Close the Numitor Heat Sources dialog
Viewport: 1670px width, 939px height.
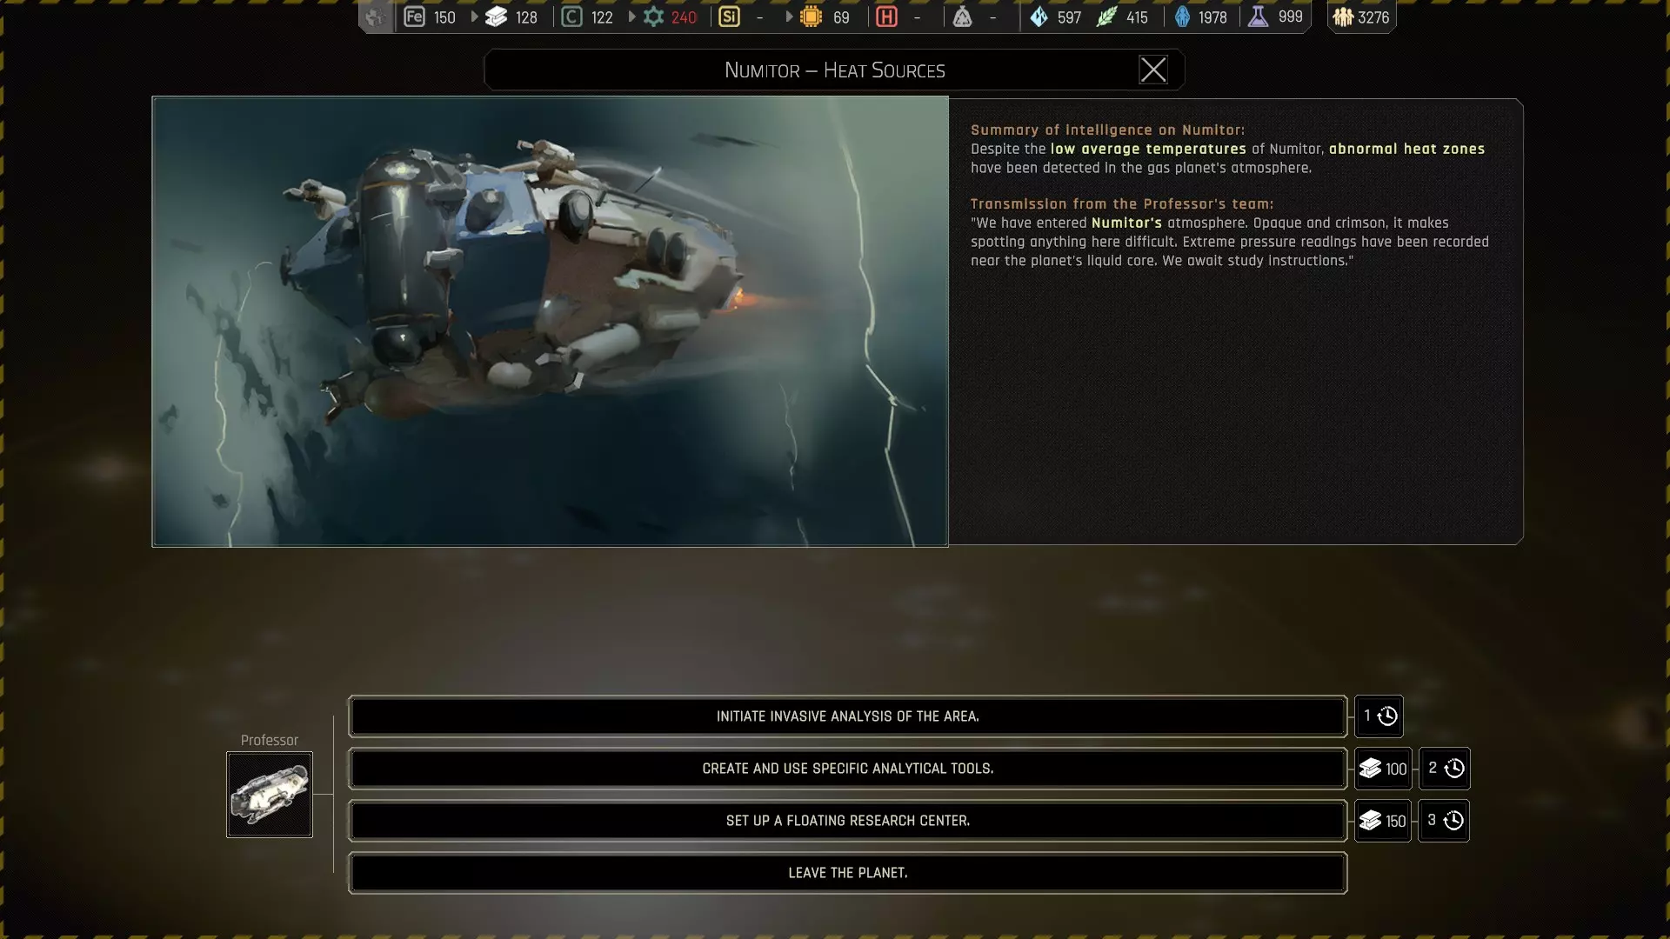coord(1153,70)
